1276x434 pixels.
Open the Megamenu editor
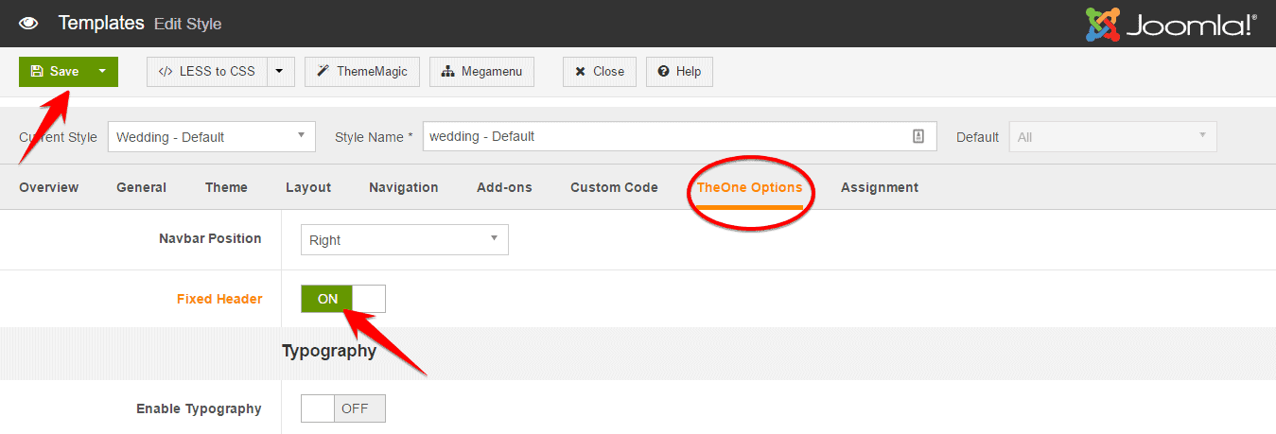click(481, 72)
